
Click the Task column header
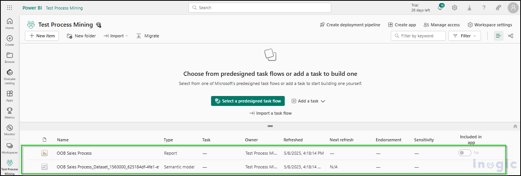point(206,140)
